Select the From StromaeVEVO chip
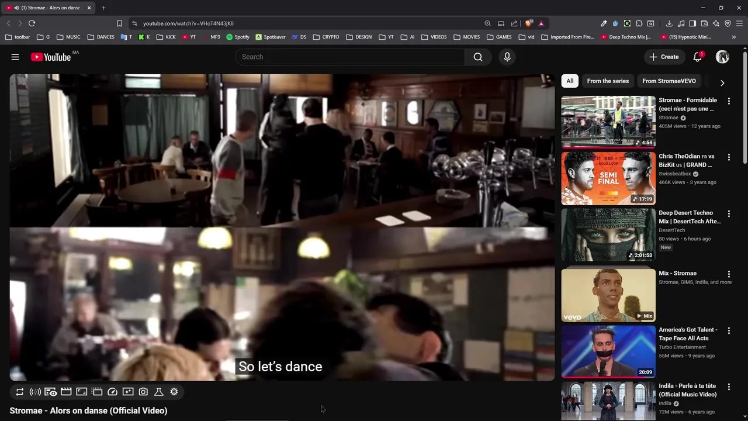This screenshot has width=748, height=421. tap(669, 81)
